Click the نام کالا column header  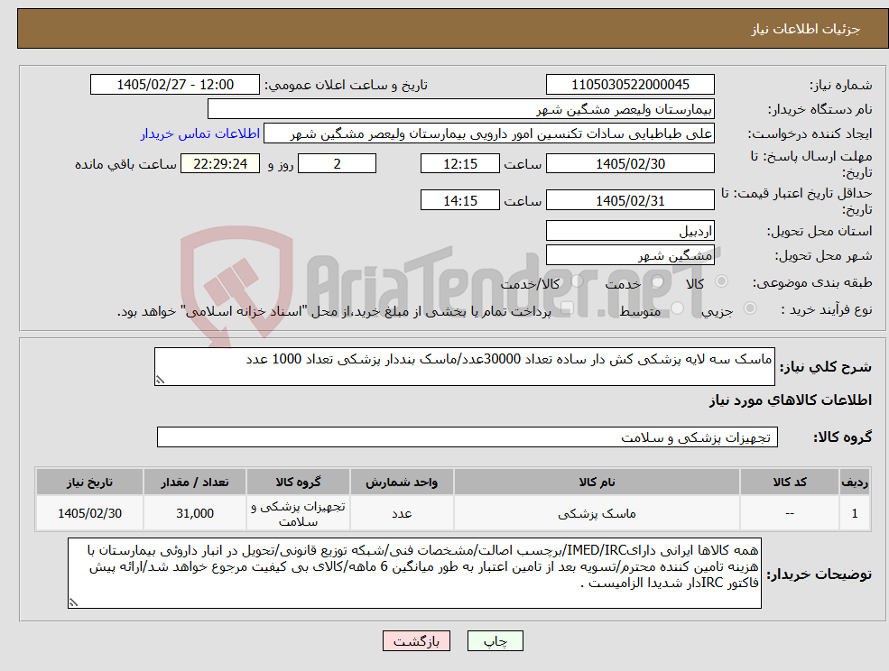pos(597,482)
